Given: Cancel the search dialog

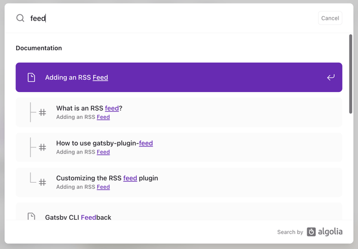Looking at the screenshot, I should 330,18.
